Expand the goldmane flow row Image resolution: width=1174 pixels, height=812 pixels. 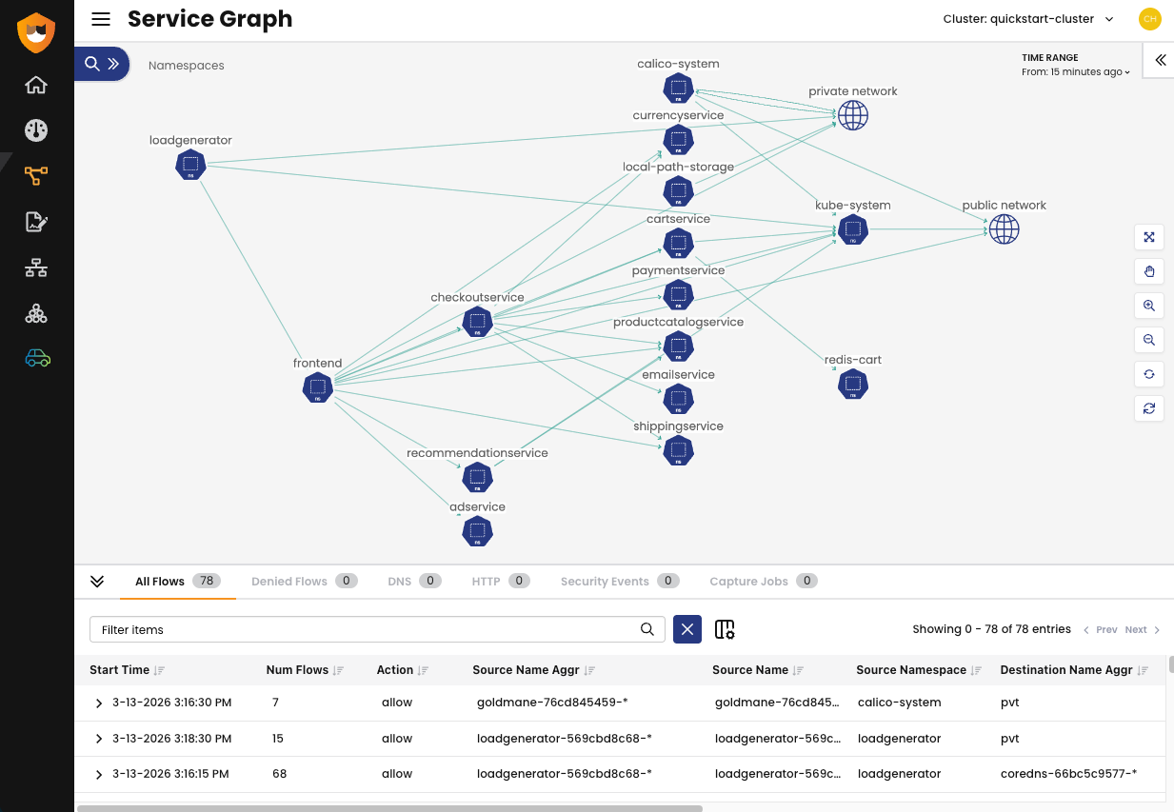click(x=98, y=703)
